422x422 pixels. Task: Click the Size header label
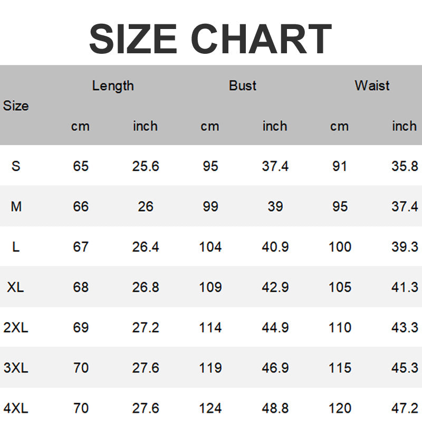click(16, 106)
